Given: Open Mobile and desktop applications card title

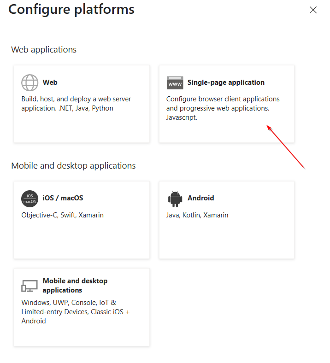Looking at the screenshot, I should click(x=75, y=286).
